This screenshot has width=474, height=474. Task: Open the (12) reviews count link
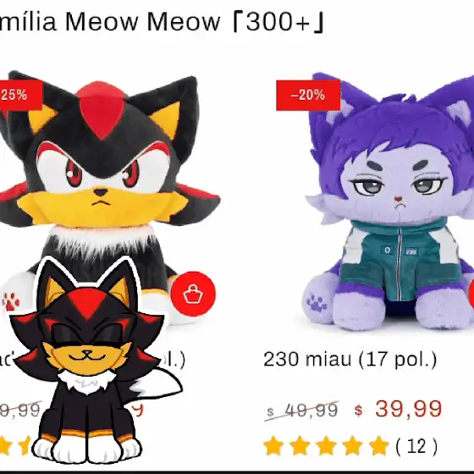[x=416, y=446]
